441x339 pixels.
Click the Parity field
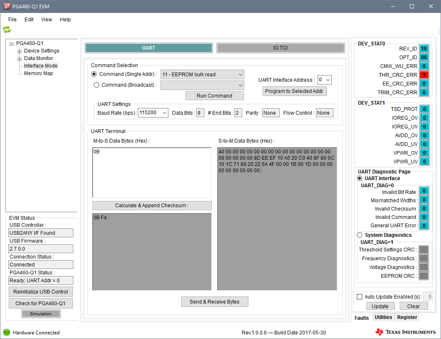point(271,113)
